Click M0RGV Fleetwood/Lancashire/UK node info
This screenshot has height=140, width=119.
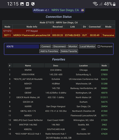32,35
